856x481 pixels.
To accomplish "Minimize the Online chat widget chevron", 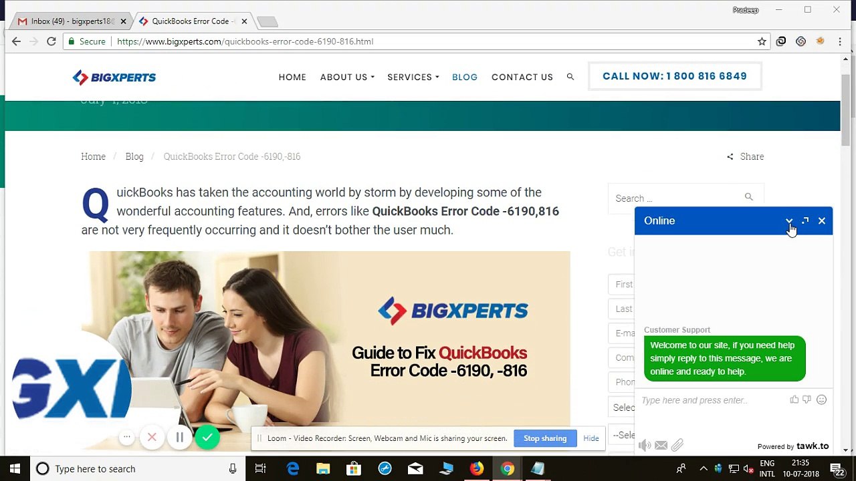I will coord(789,220).
